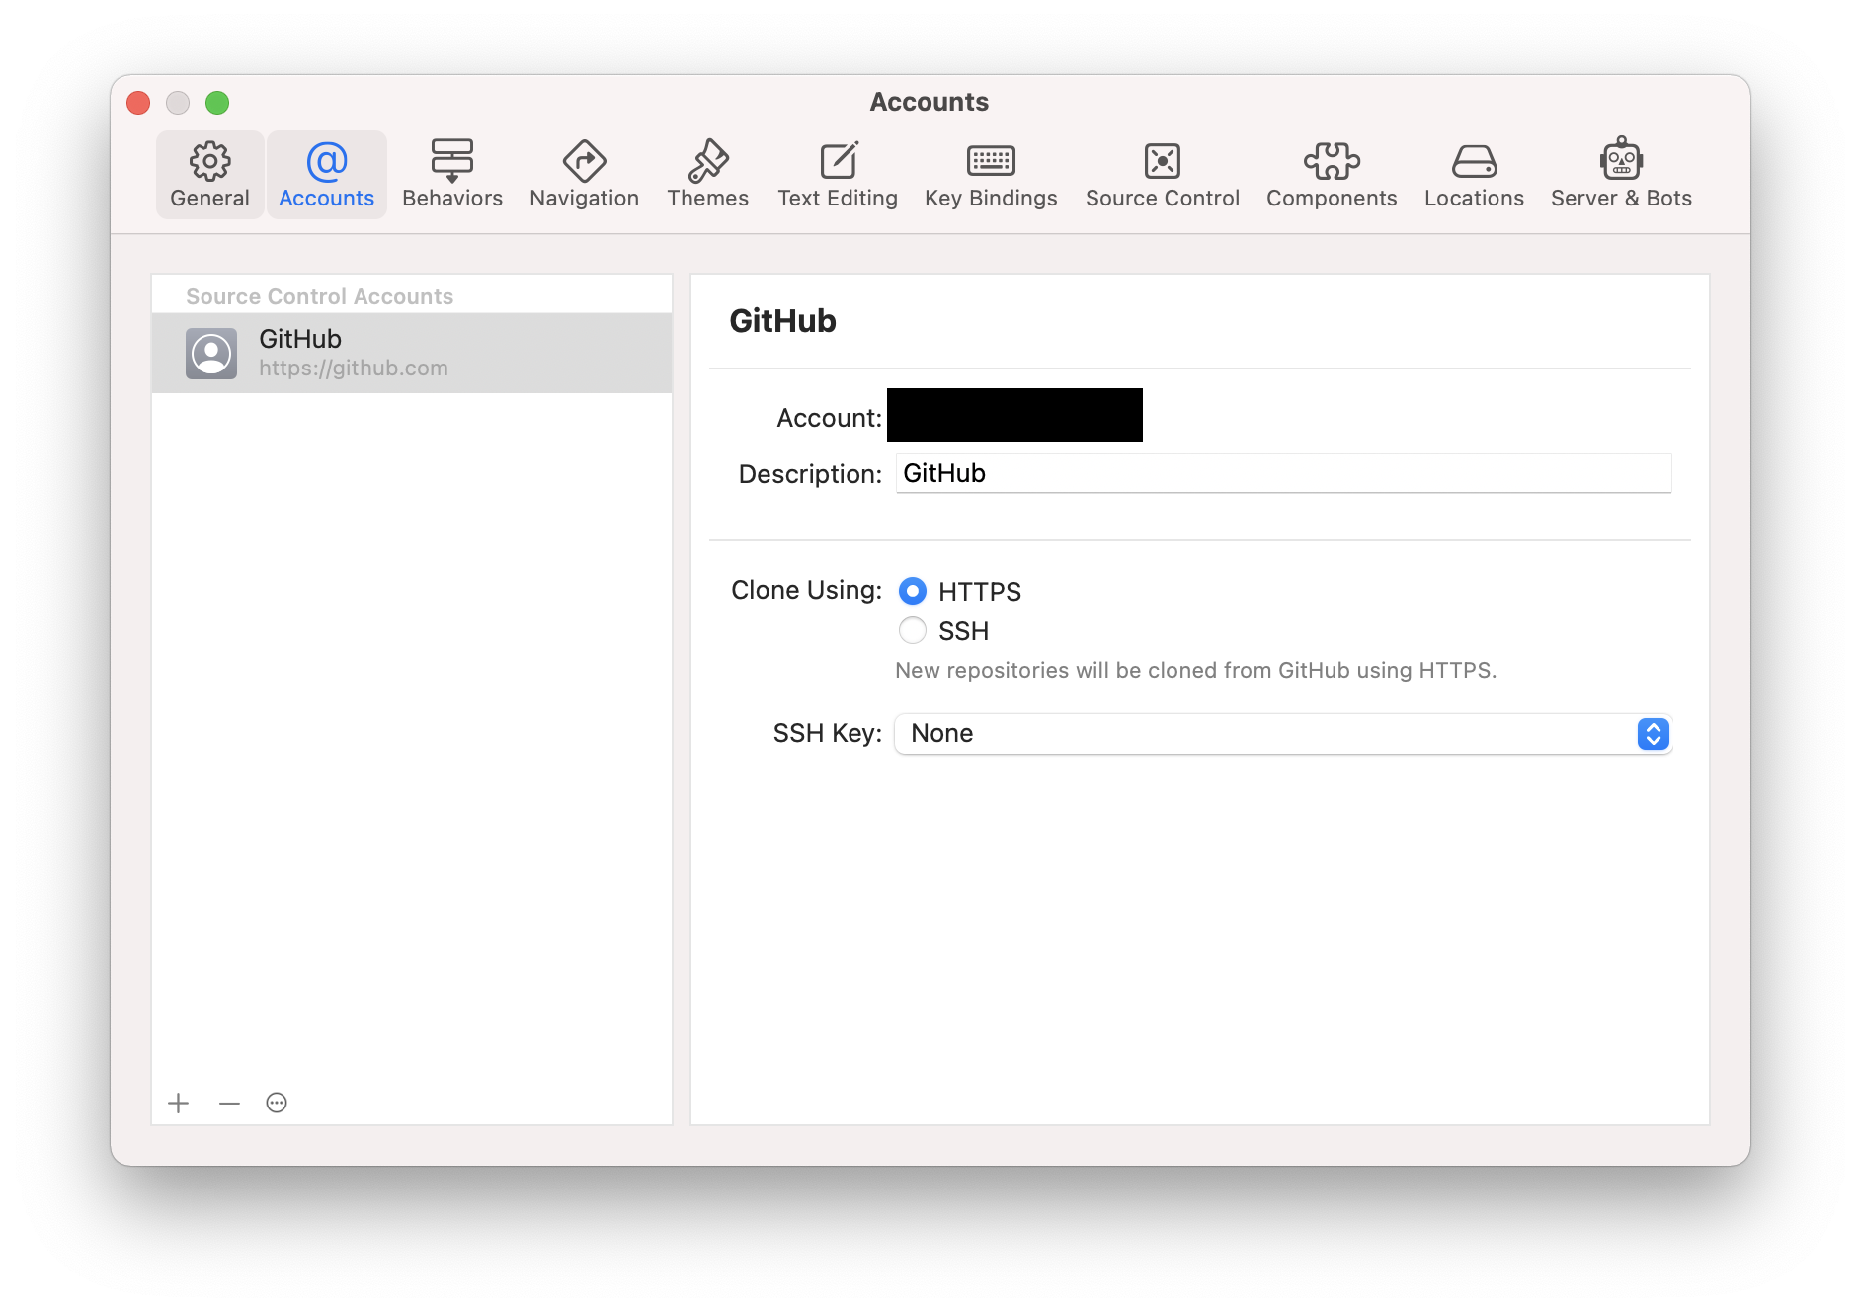Select the GitHub account row
1861x1312 pixels.
412,354
